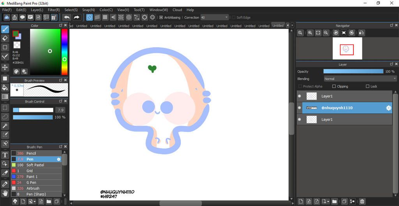This screenshot has width=399, height=206.
Task: Click the Navigator canvas thumbnail
Action: (x=347, y=48)
